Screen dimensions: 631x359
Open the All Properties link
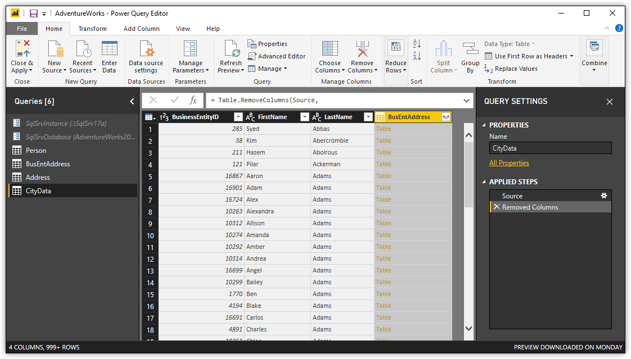click(x=509, y=163)
